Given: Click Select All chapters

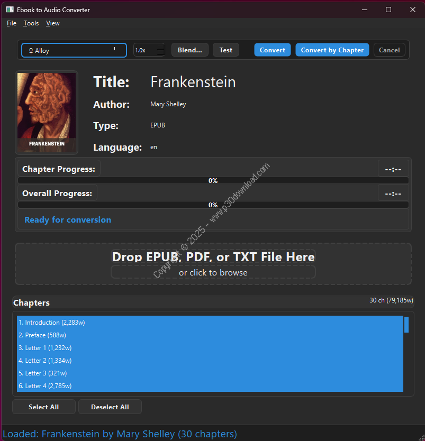Looking at the screenshot, I should tap(43, 407).
